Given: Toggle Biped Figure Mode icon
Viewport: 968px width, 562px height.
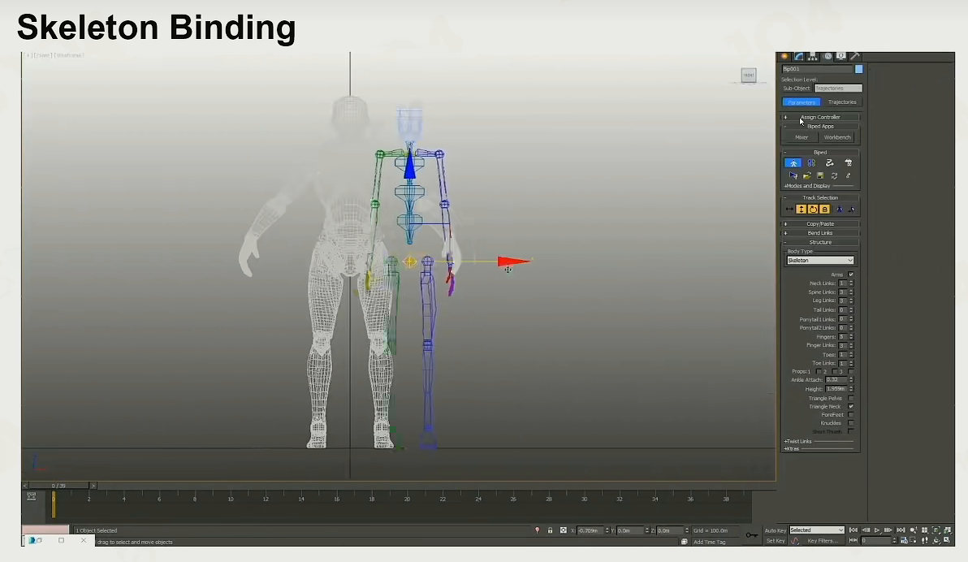Looking at the screenshot, I should coord(793,163).
